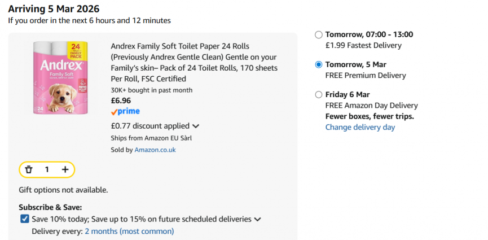The image size is (488, 240).
Task: Click the quantity number 1 field
Action: 47,169
